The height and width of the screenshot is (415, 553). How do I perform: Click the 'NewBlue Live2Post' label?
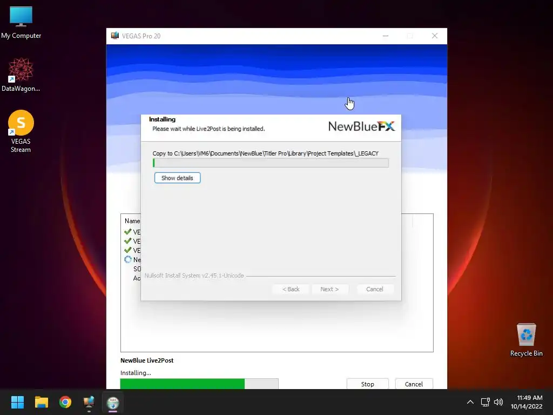click(x=147, y=360)
